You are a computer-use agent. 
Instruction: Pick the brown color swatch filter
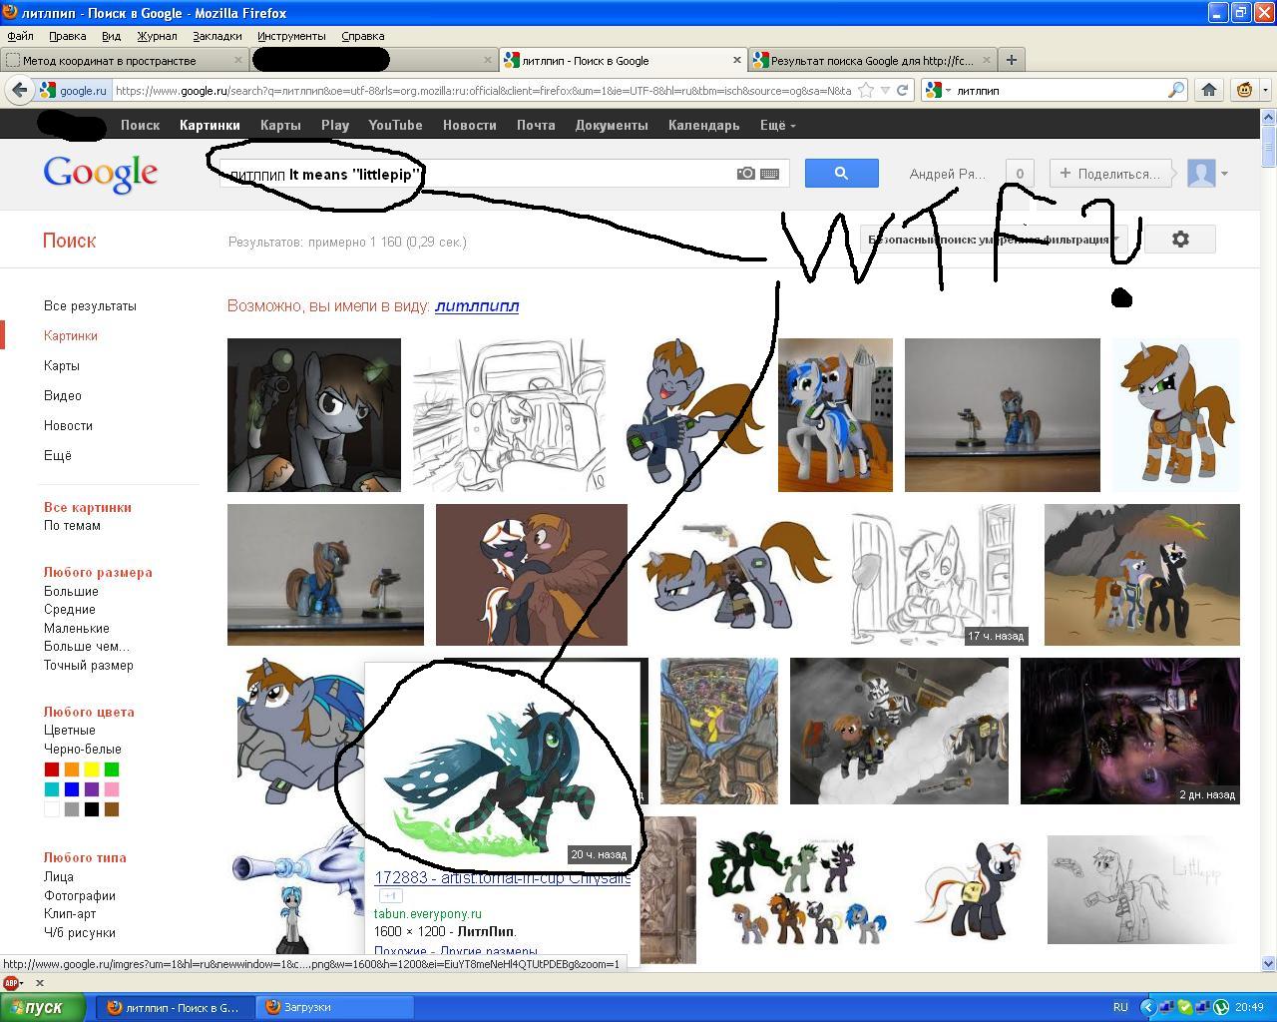pos(112,809)
